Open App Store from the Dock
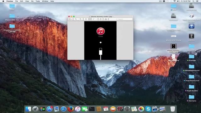The image size is (201, 113). tap(49, 109)
